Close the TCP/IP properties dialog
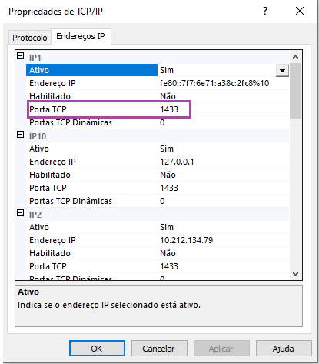This screenshot has width=319, height=364. (300, 11)
